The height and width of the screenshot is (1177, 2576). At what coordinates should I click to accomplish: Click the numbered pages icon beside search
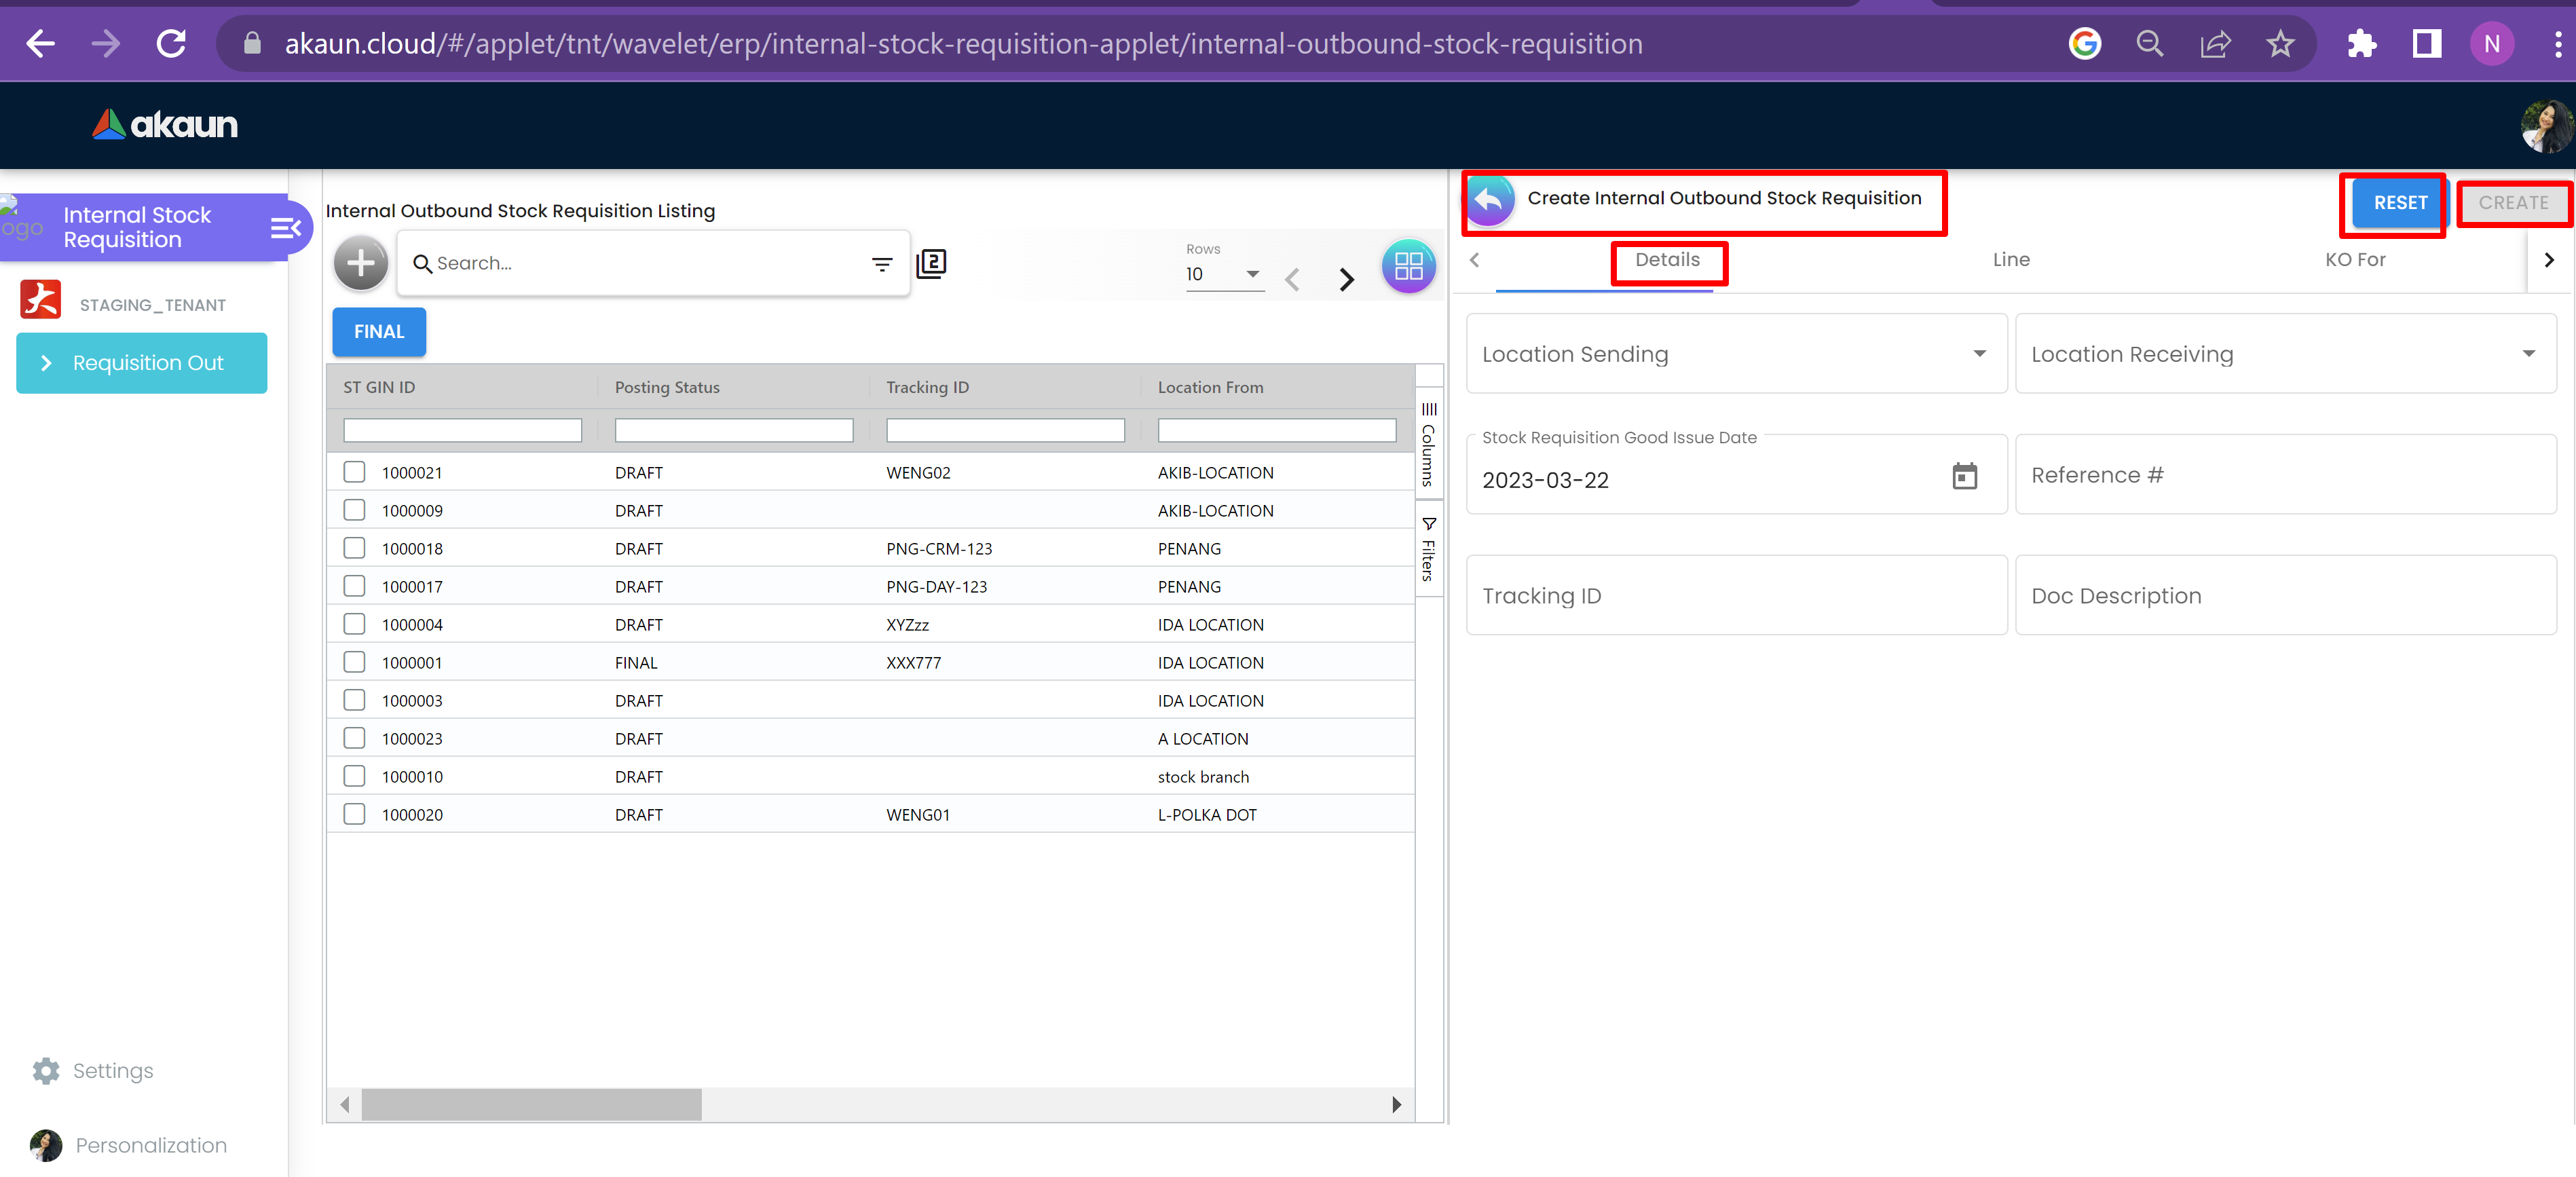931,264
